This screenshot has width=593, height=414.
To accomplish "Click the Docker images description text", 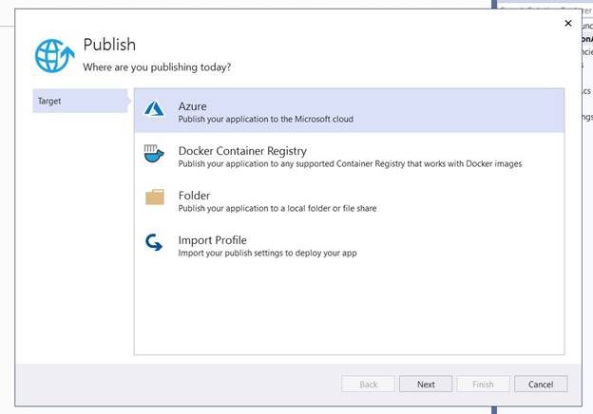I will point(350,163).
